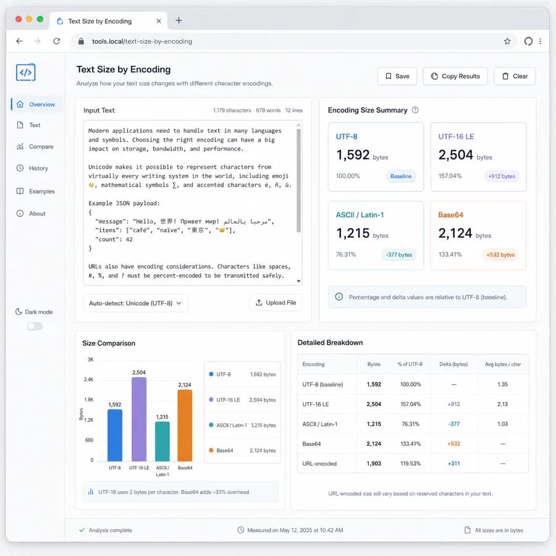Click the Save button
This screenshot has height=556, width=556.
click(397, 76)
